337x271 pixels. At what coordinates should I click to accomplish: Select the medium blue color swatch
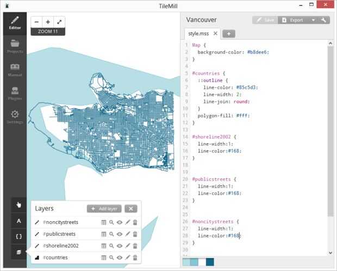pos(194,262)
